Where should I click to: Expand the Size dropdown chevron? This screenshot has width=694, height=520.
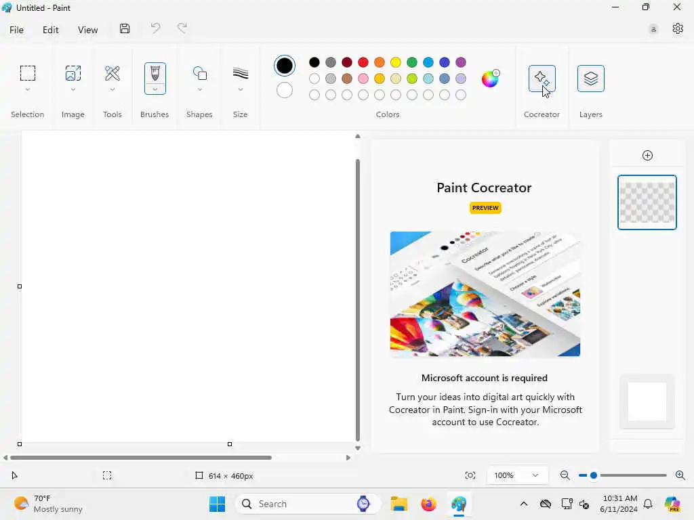241,89
